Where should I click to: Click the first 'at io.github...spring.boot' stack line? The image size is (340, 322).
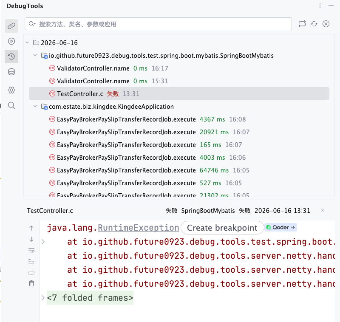(201, 242)
